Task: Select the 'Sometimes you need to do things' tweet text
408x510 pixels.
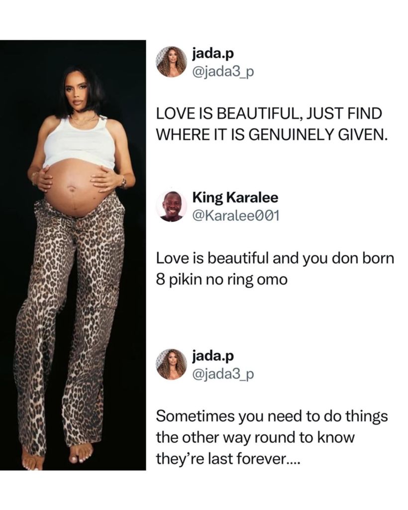Action: pos(272,416)
